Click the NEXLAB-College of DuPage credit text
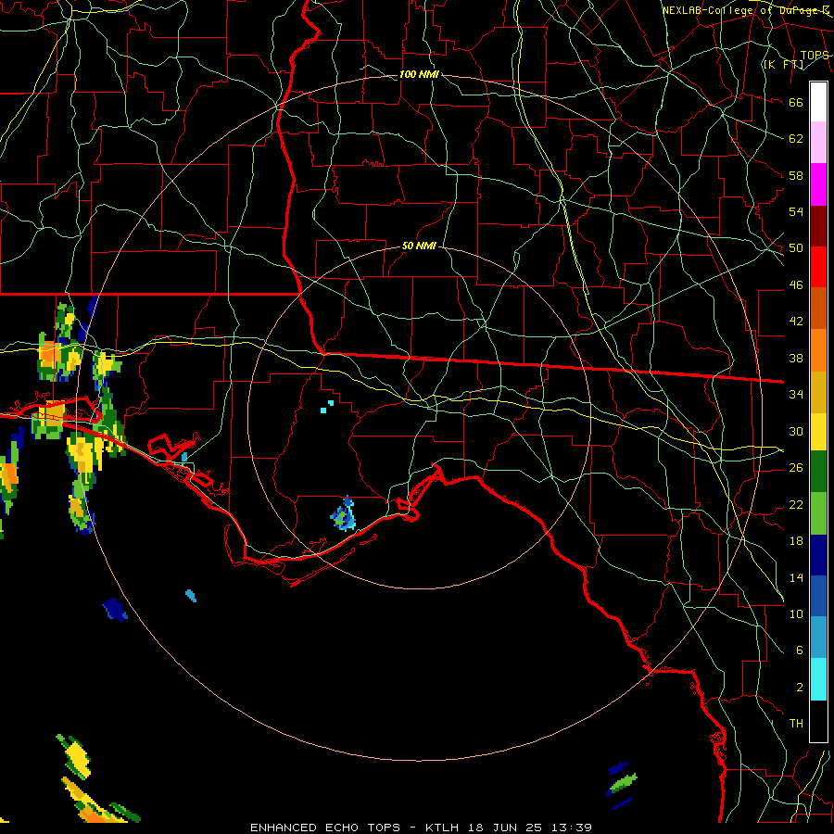Image resolution: width=834 pixels, height=834 pixels. (x=746, y=10)
